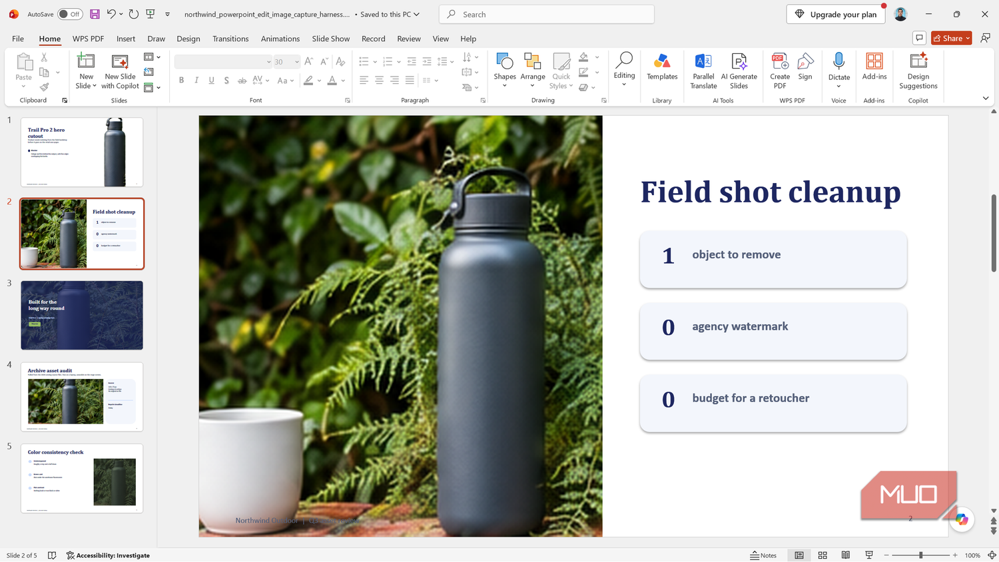The height and width of the screenshot is (562, 999).
Task: Undo the last action
Action: [x=111, y=14]
